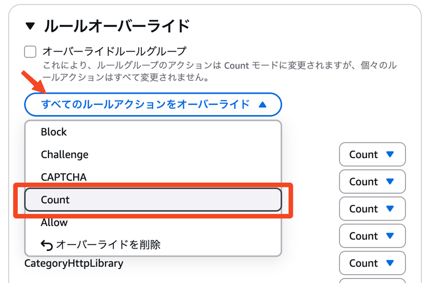Open the Count dropdown beside CategoryHttpLibrary
The height and width of the screenshot is (283, 430).
(372, 263)
